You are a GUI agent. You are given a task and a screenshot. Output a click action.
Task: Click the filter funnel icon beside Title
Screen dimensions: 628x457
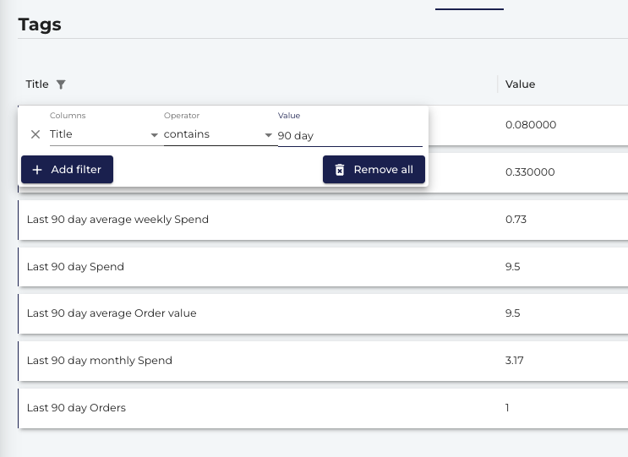[61, 84]
